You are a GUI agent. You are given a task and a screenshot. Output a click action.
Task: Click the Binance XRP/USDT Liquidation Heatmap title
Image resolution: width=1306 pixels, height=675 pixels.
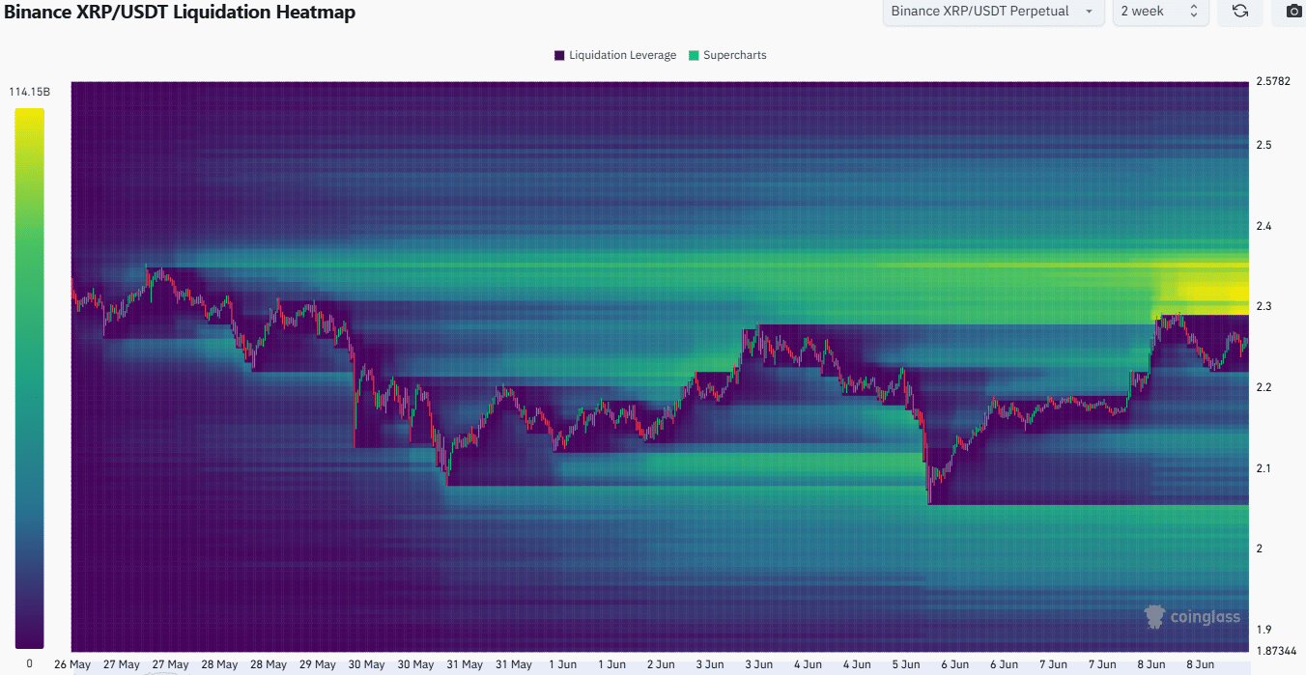(180, 13)
